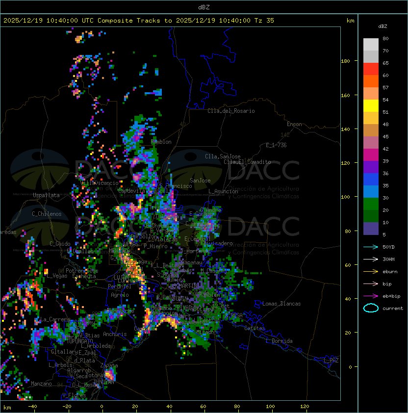The image size is (408, 413).
Task: Click the 'Clla.SanJose' map label
Action: pyautogui.click(x=223, y=156)
